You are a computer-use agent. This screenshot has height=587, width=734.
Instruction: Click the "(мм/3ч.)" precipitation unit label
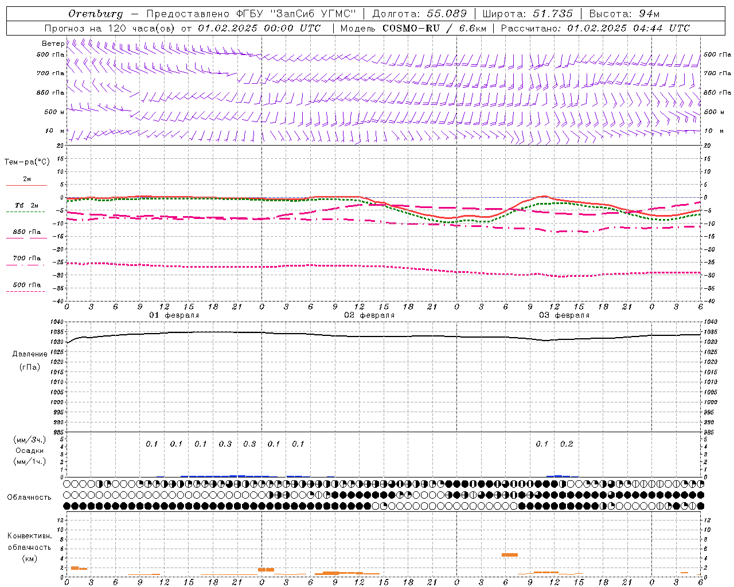tap(29, 440)
